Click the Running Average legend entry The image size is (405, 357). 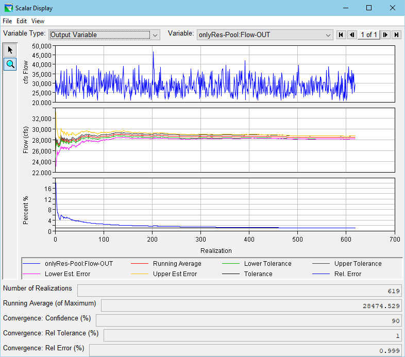coord(177,263)
